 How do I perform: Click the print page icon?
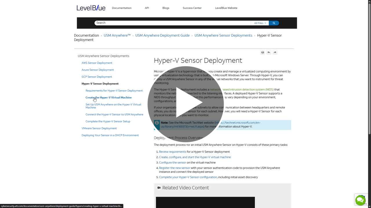coord(263,52)
